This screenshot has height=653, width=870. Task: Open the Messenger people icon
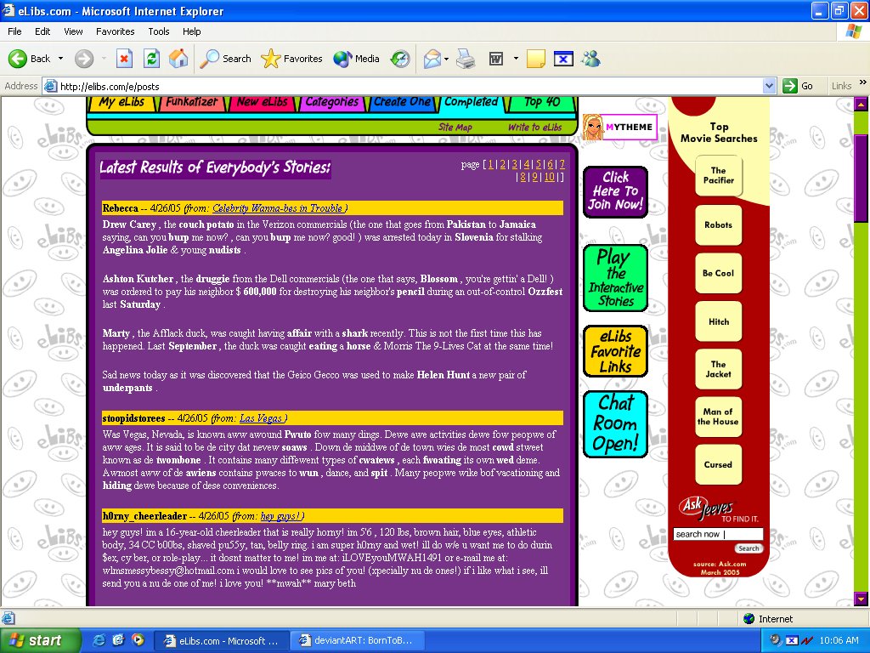coord(591,59)
